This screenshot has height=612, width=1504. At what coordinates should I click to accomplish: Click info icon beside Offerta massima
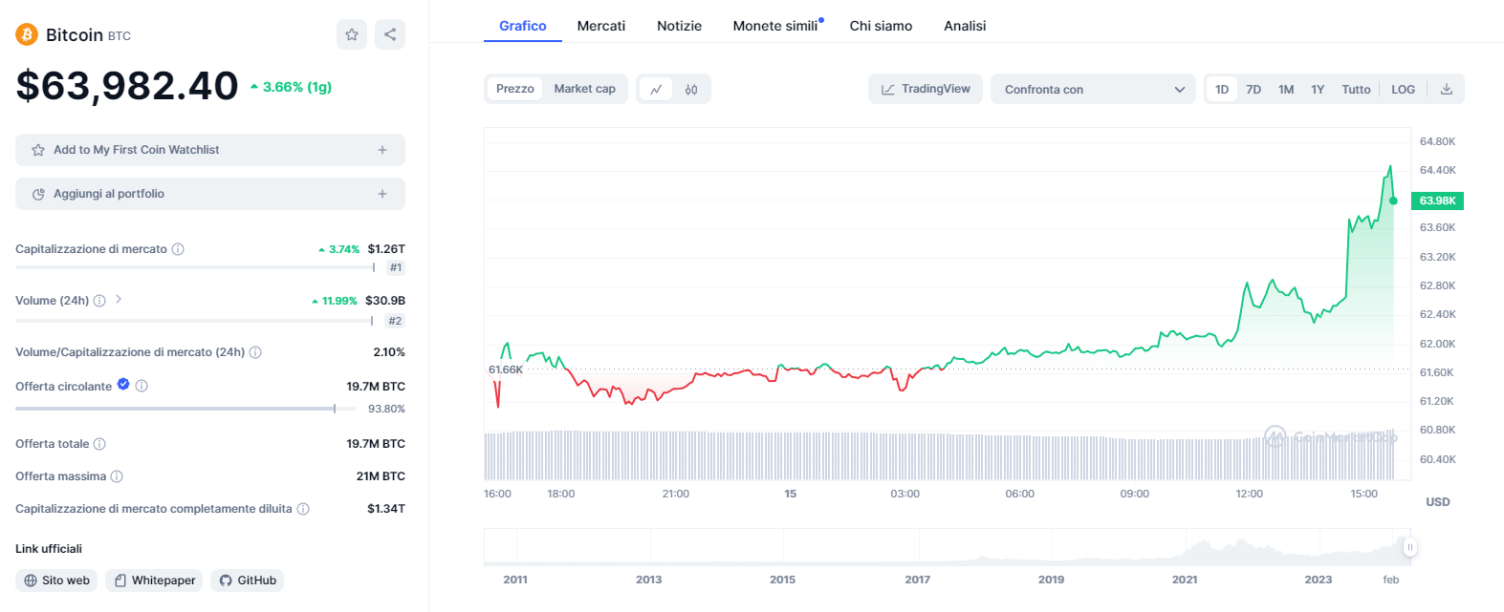click(117, 476)
